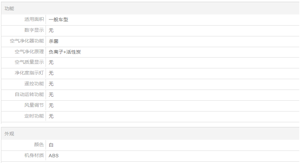Click the 净化度指示灯 label
Viewport: 301px width, 163px height.
(29, 73)
